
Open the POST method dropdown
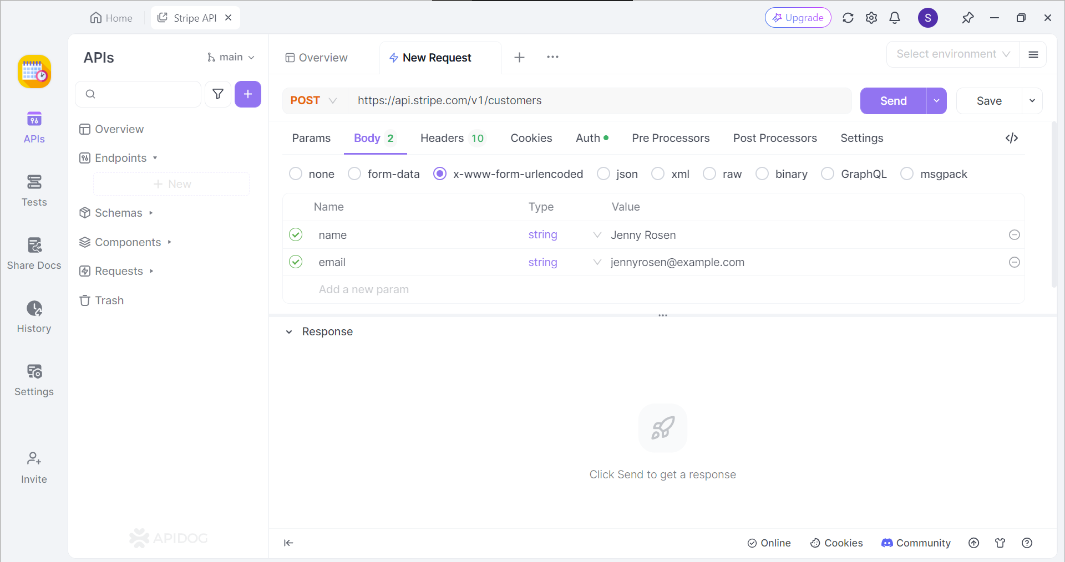coord(313,100)
